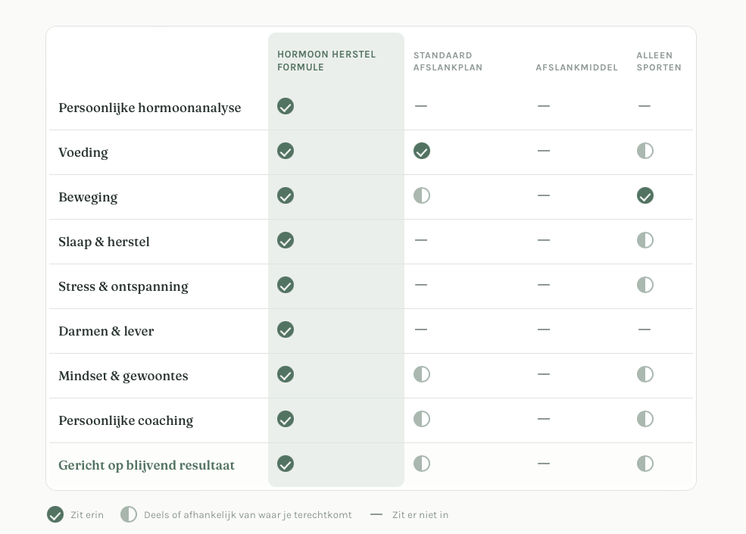The image size is (746, 534).
Task: Click half-circle for Slaap & herstel under Alleen Sporten
Action: pyautogui.click(x=645, y=240)
